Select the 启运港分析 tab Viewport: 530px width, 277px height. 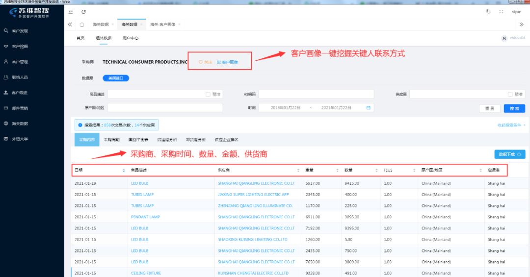pyautogui.click(x=167, y=140)
